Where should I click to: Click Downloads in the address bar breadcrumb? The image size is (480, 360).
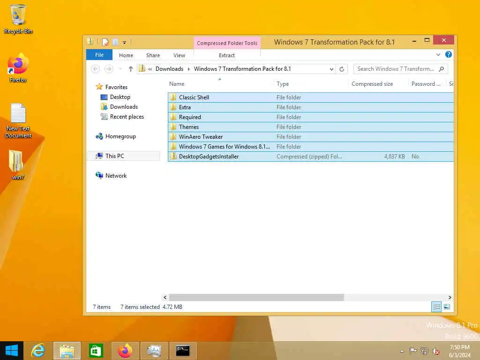pyautogui.click(x=169, y=69)
